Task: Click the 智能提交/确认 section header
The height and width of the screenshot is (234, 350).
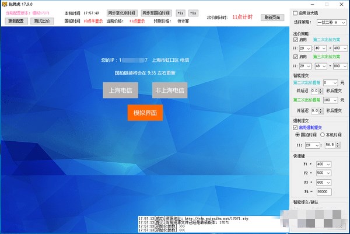Action: (x=306, y=202)
